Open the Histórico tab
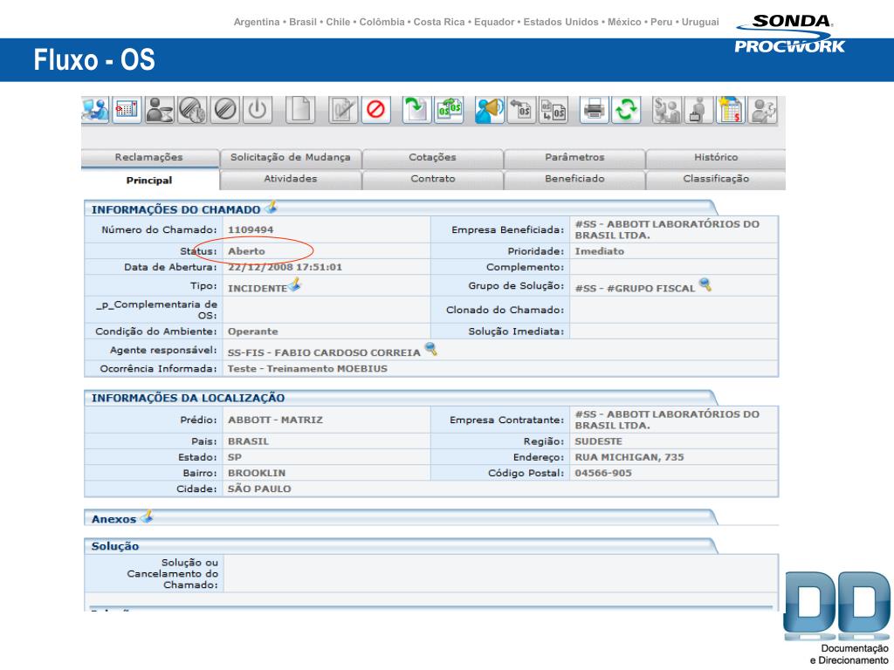This screenshot has height=670, width=894. 716,158
